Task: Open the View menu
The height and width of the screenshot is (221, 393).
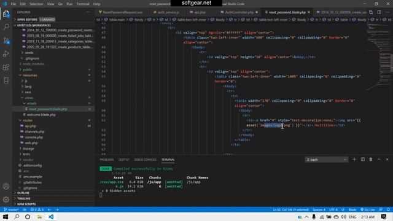Action: coord(50,4)
